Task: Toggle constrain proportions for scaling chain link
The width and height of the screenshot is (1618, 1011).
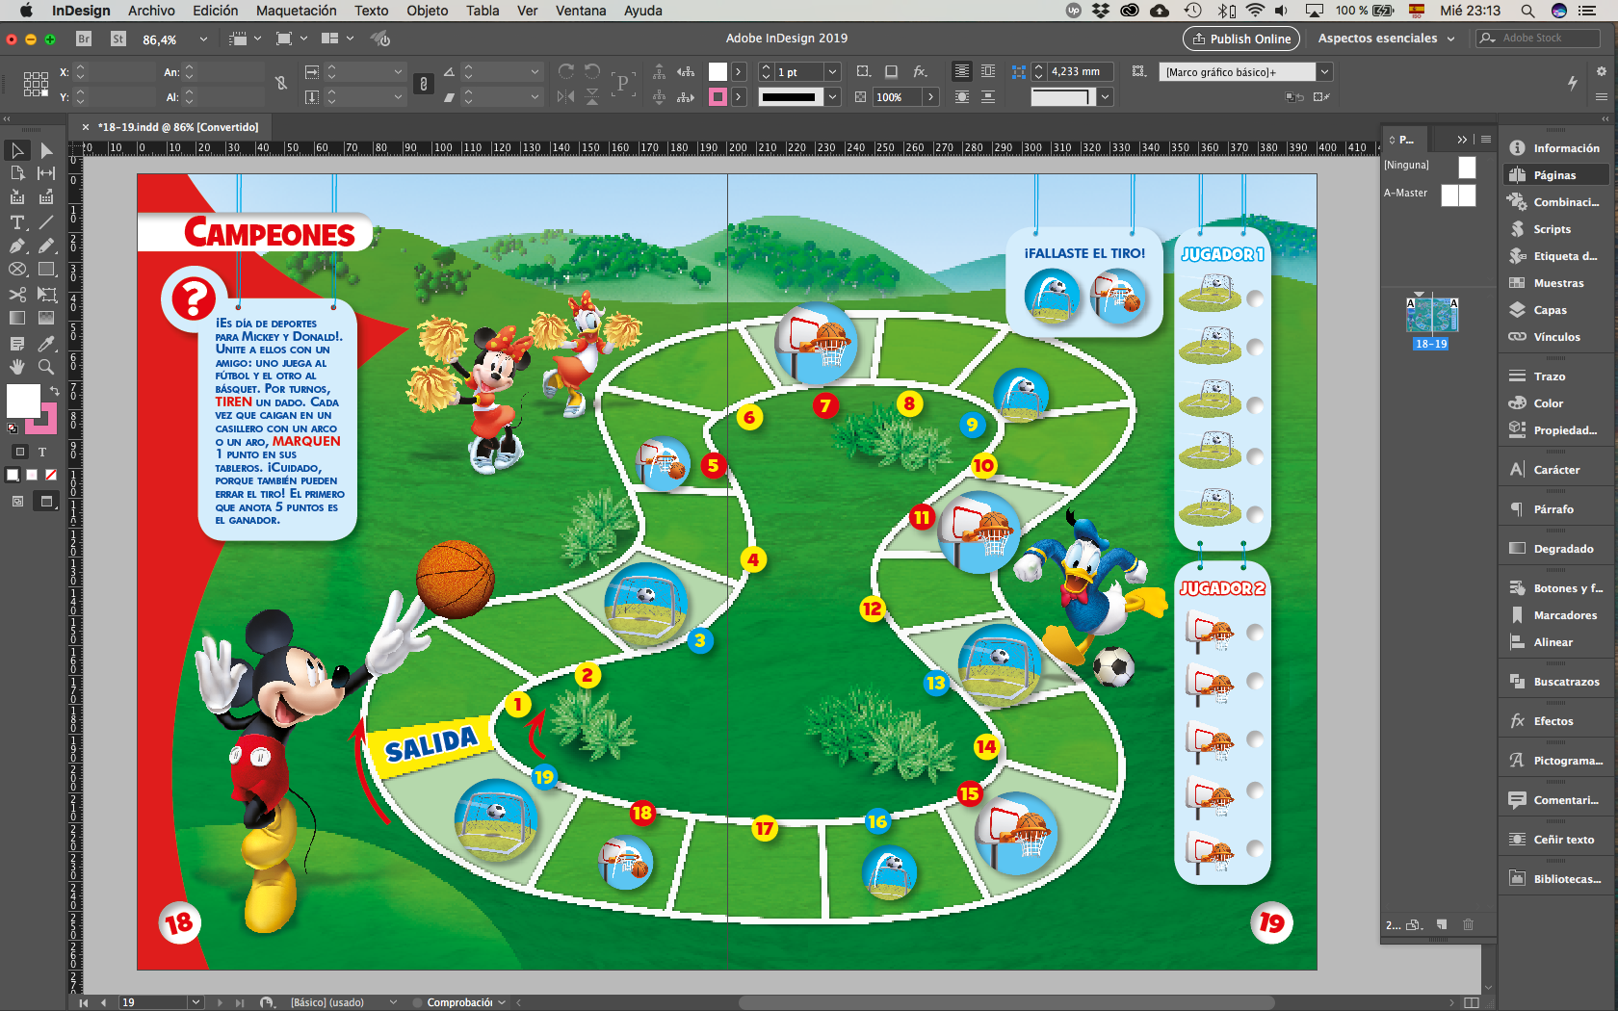Action: pyautogui.click(x=424, y=84)
